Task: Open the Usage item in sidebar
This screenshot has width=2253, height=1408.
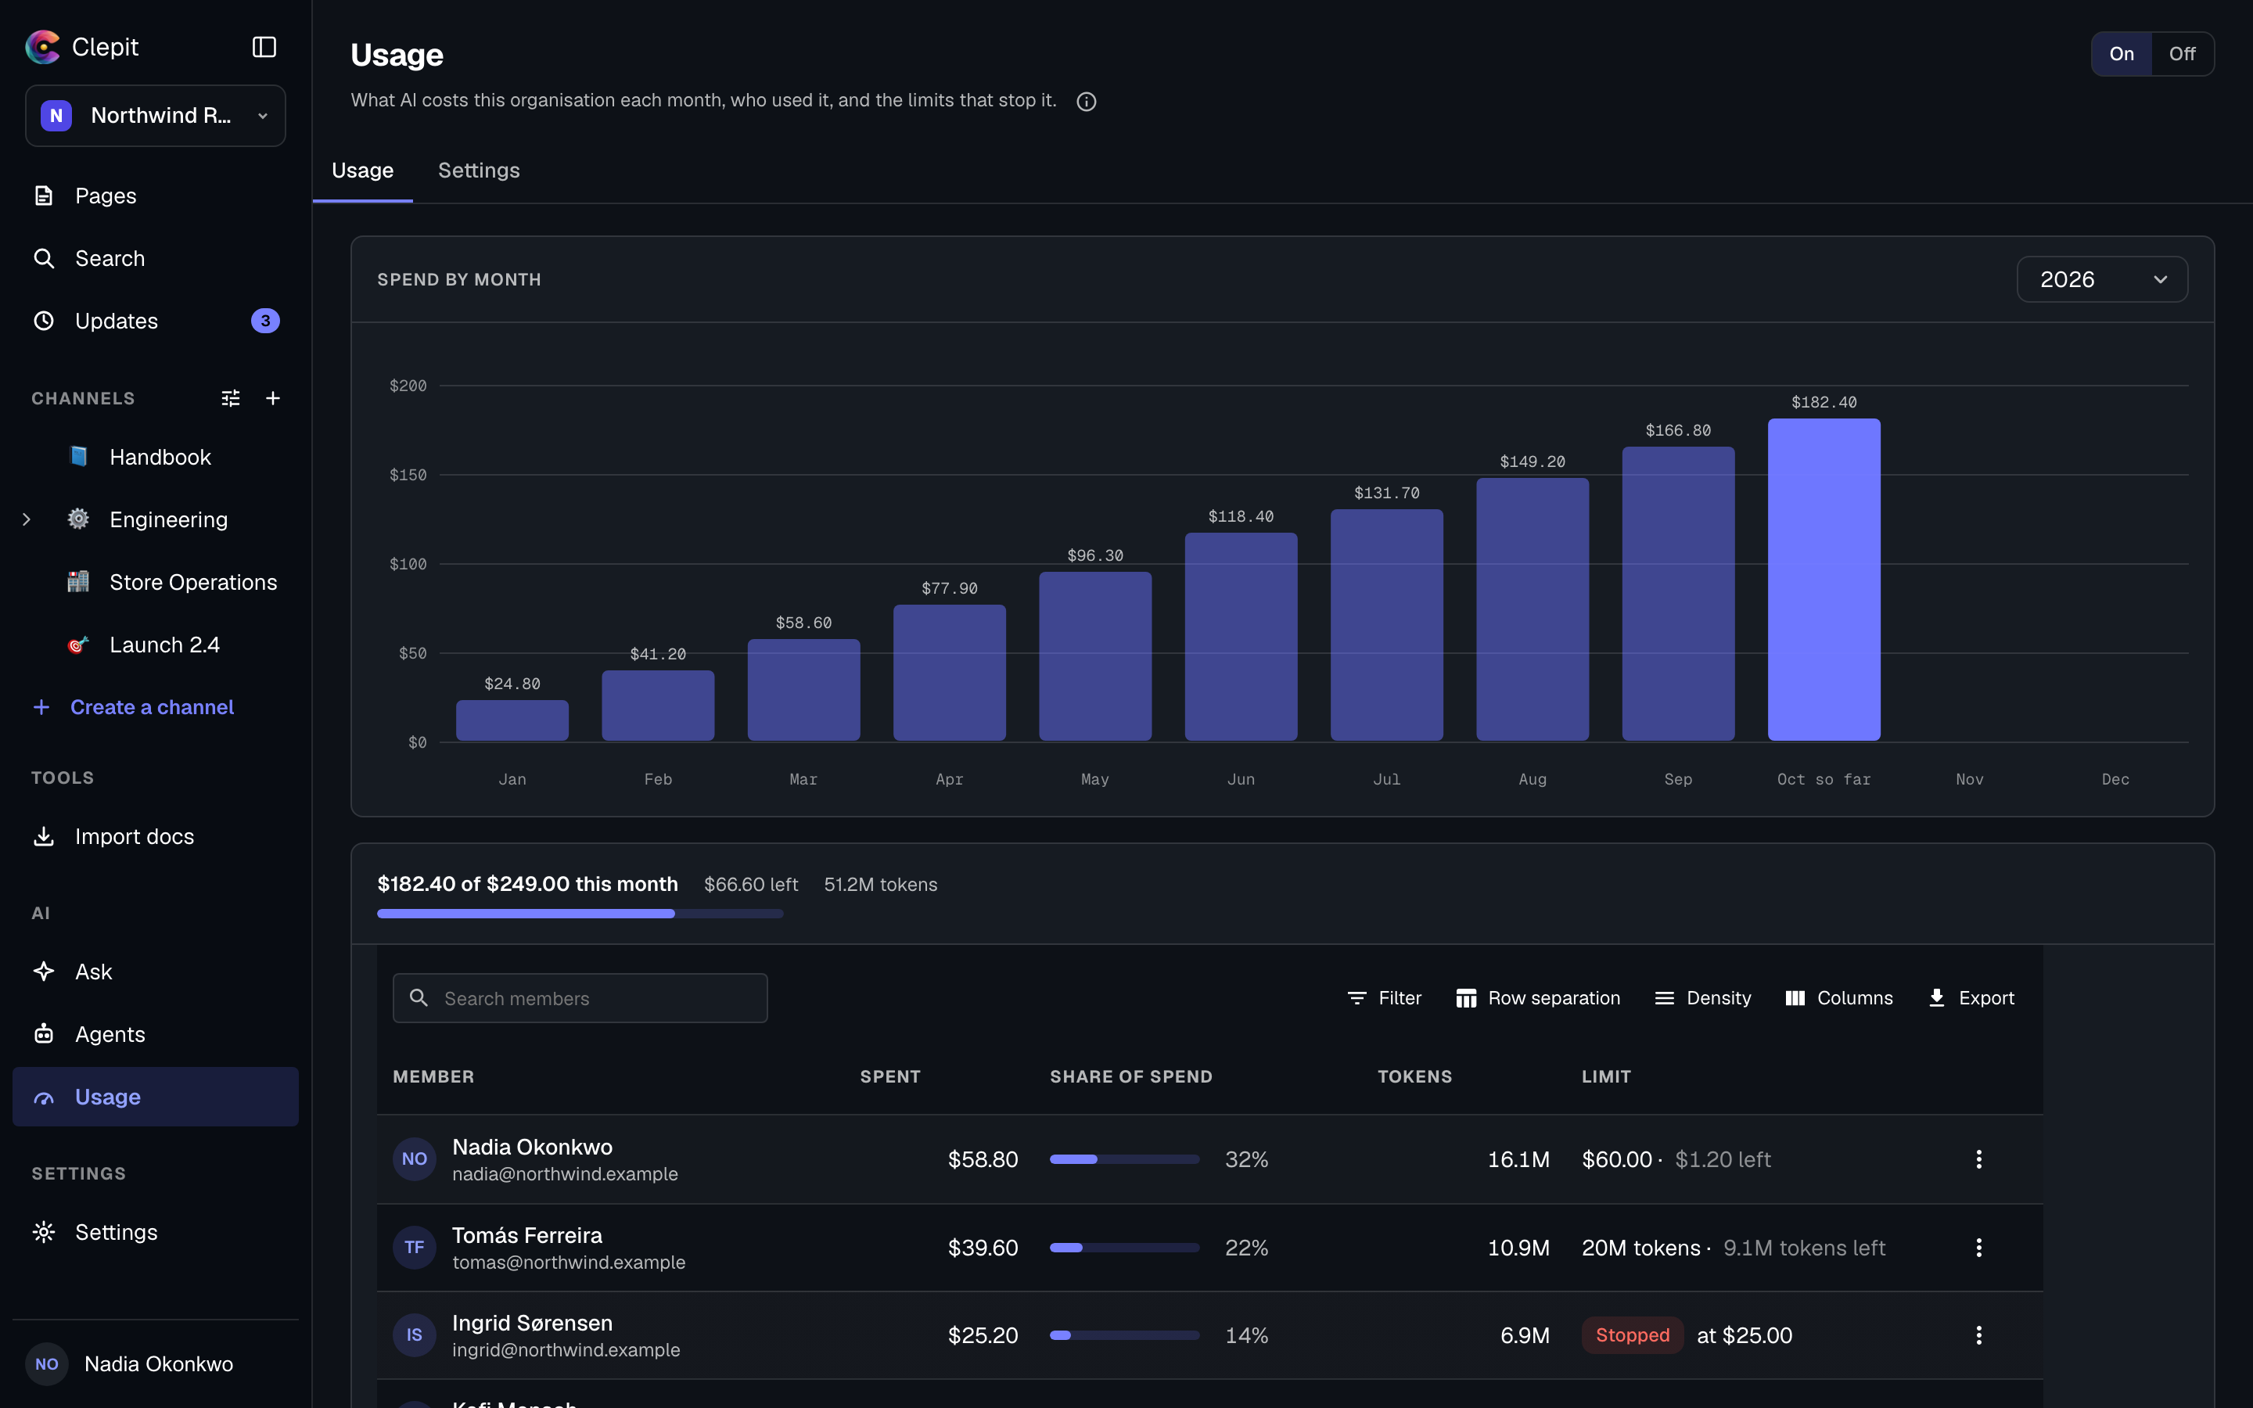Action: coord(156,1096)
